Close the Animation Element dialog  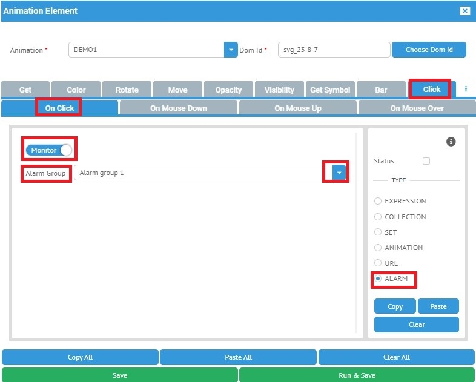464,11
